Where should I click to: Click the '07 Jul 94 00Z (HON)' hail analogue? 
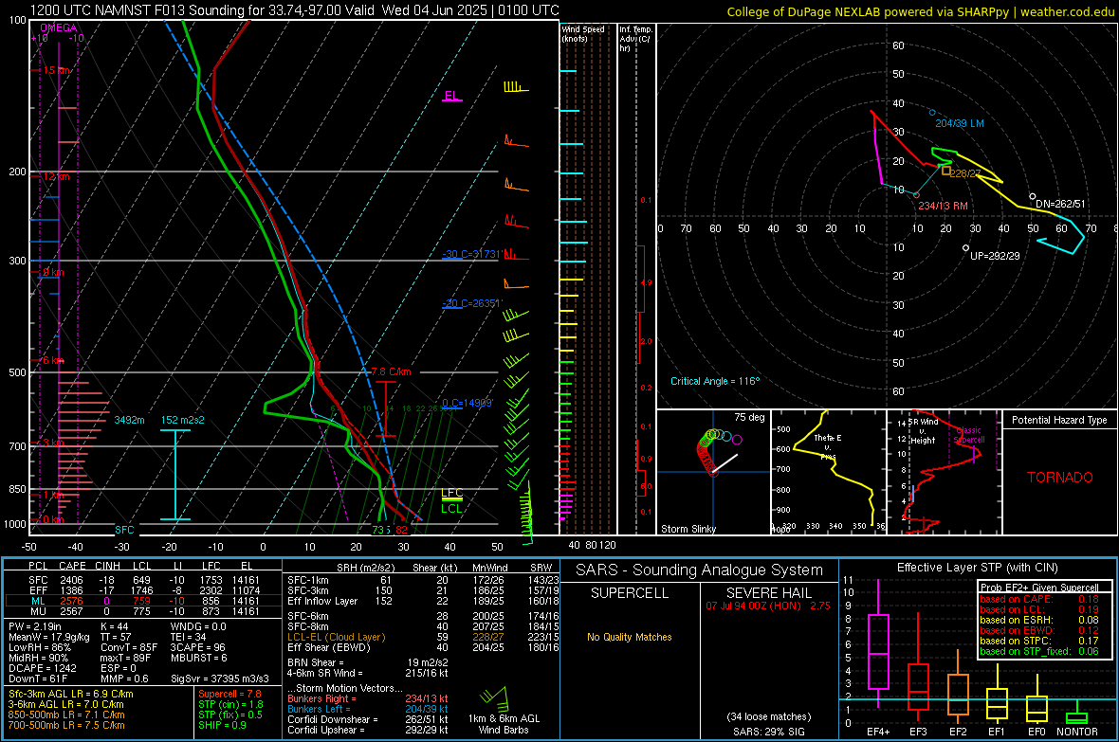pos(754,606)
